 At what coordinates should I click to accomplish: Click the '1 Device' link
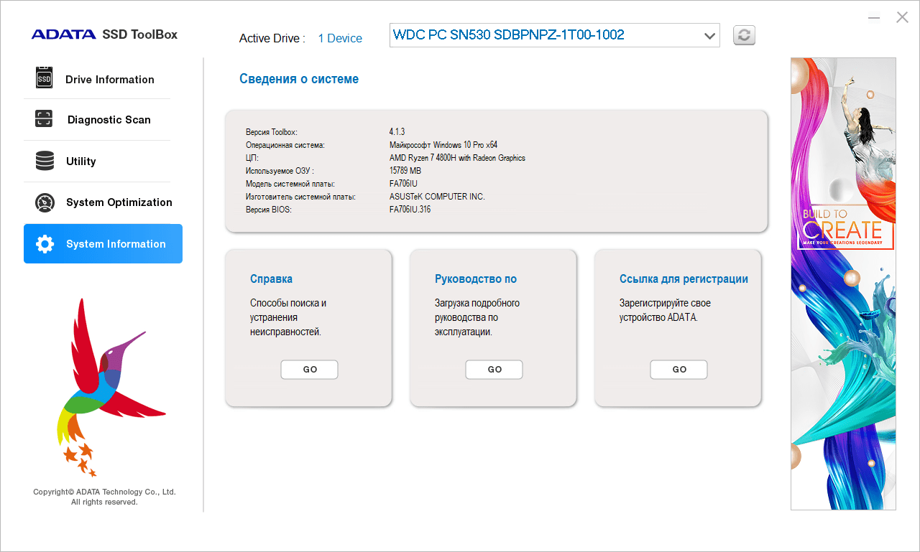[340, 39]
